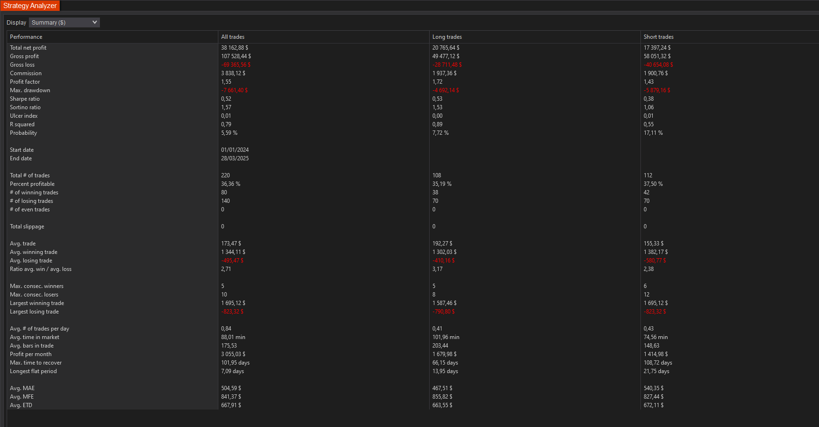Select the Sortino ratio row label
The image size is (819, 427).
(x=25, y=107)
